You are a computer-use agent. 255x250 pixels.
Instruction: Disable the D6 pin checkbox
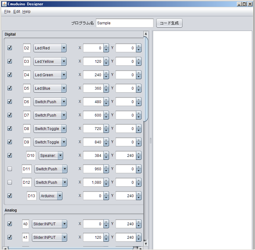10,102
